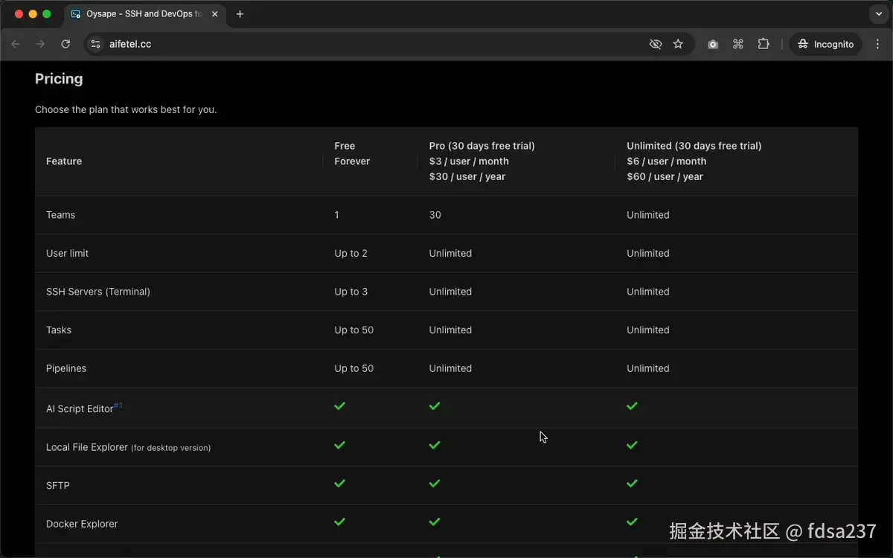Reload the page with the refresh icon
Viewport: 893px width, 558px height.
tap(65, 45)
